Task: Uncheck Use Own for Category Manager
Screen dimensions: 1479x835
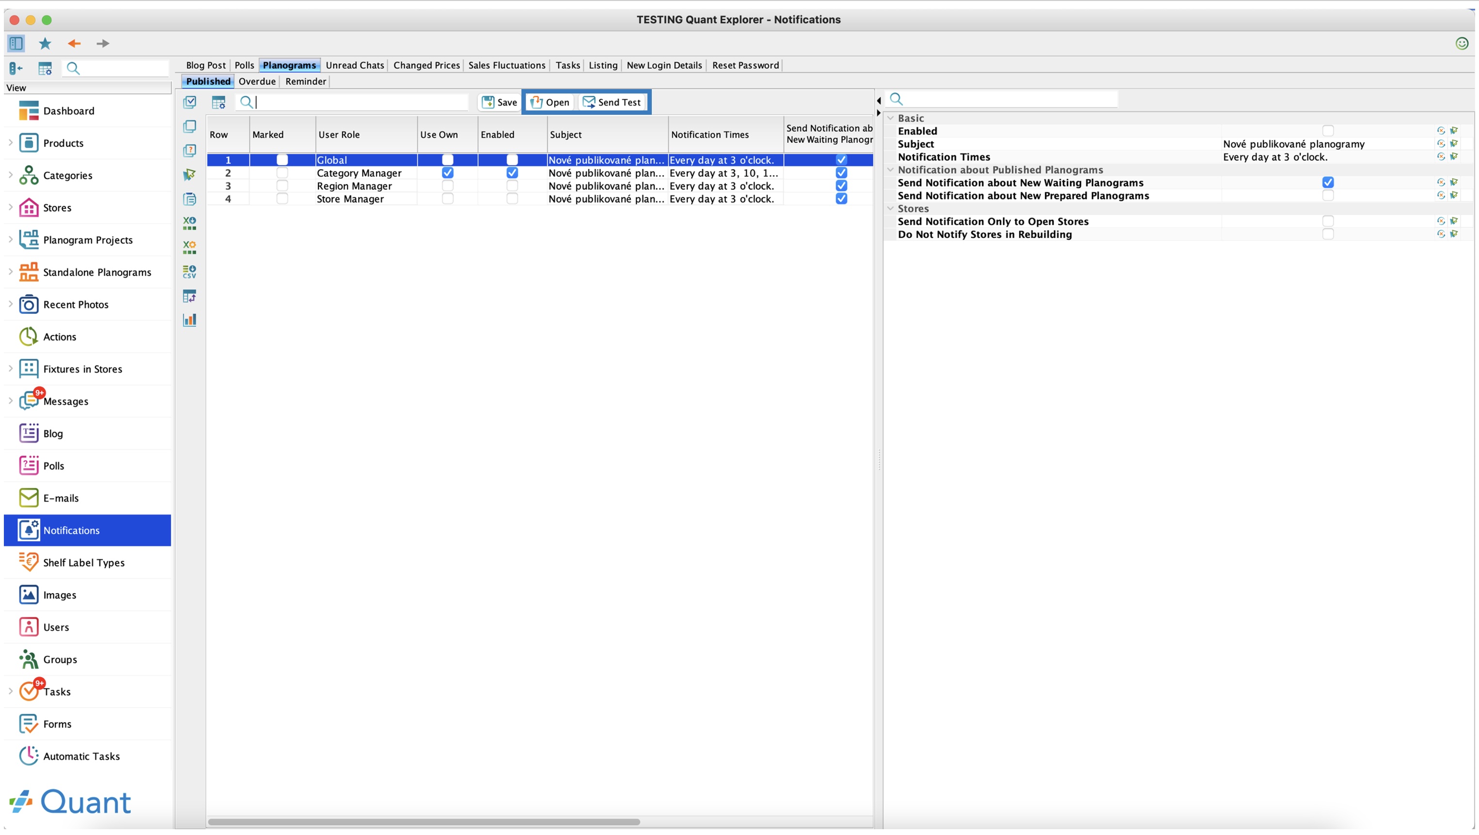Action: [x=447, y=173]
